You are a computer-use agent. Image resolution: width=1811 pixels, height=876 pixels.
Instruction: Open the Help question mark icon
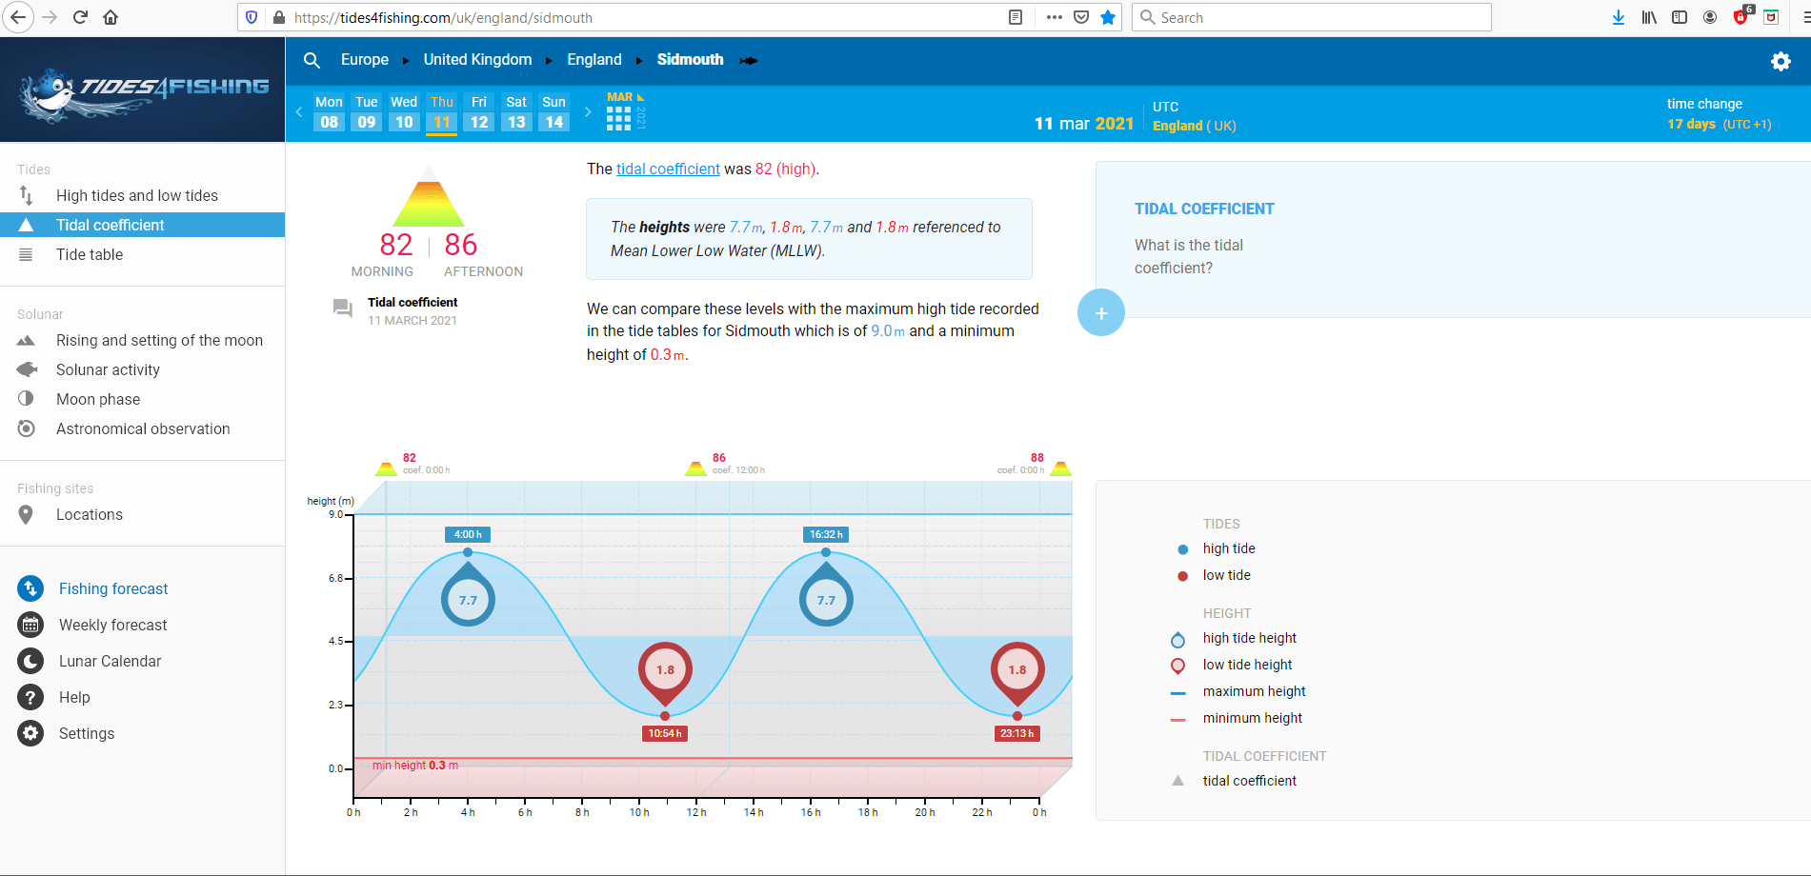coord(30,697)
